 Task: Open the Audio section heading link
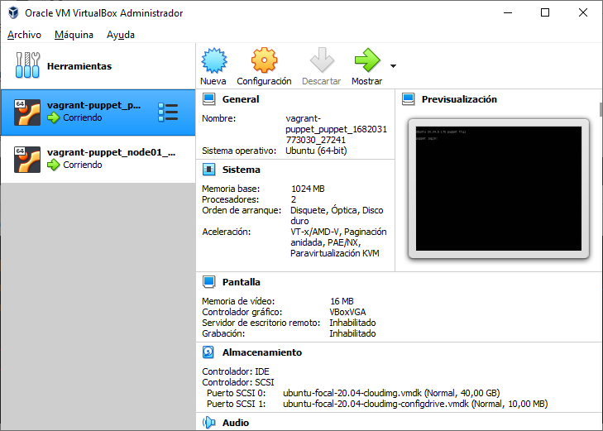point(236,423)
